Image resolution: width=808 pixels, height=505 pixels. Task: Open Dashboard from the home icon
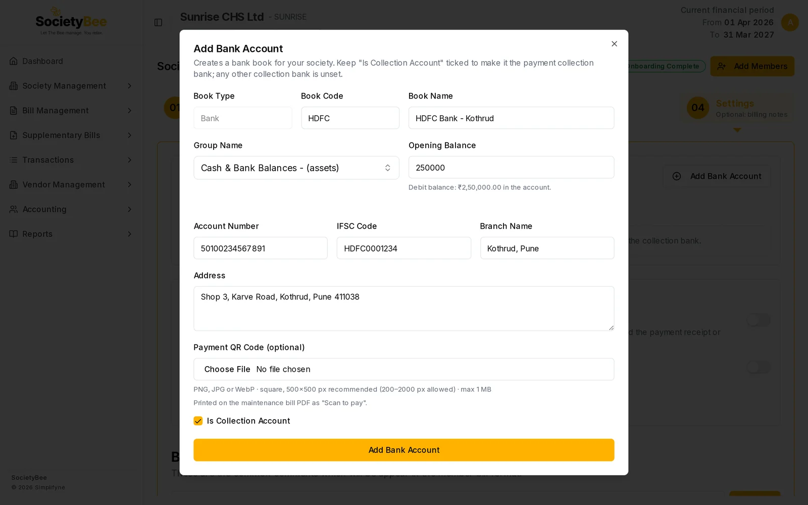point(14,61)
